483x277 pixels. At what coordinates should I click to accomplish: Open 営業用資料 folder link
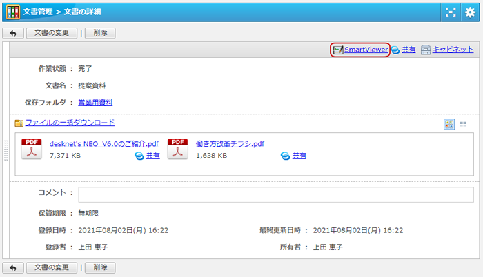click(95, 103)
